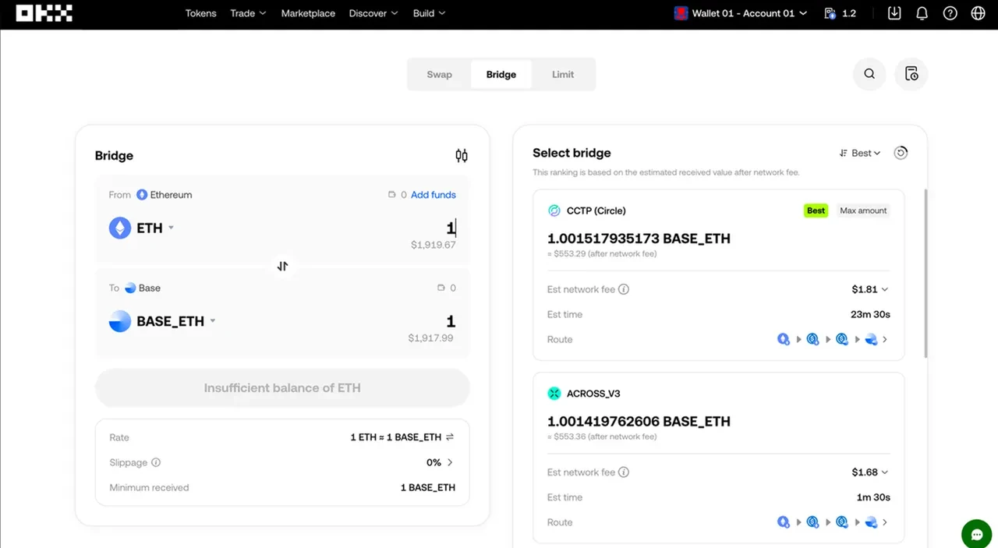Click the 1.001419762606 BASE_ETH amount
The width and height of the screenshot is (998, 548).
click(639, 422)
